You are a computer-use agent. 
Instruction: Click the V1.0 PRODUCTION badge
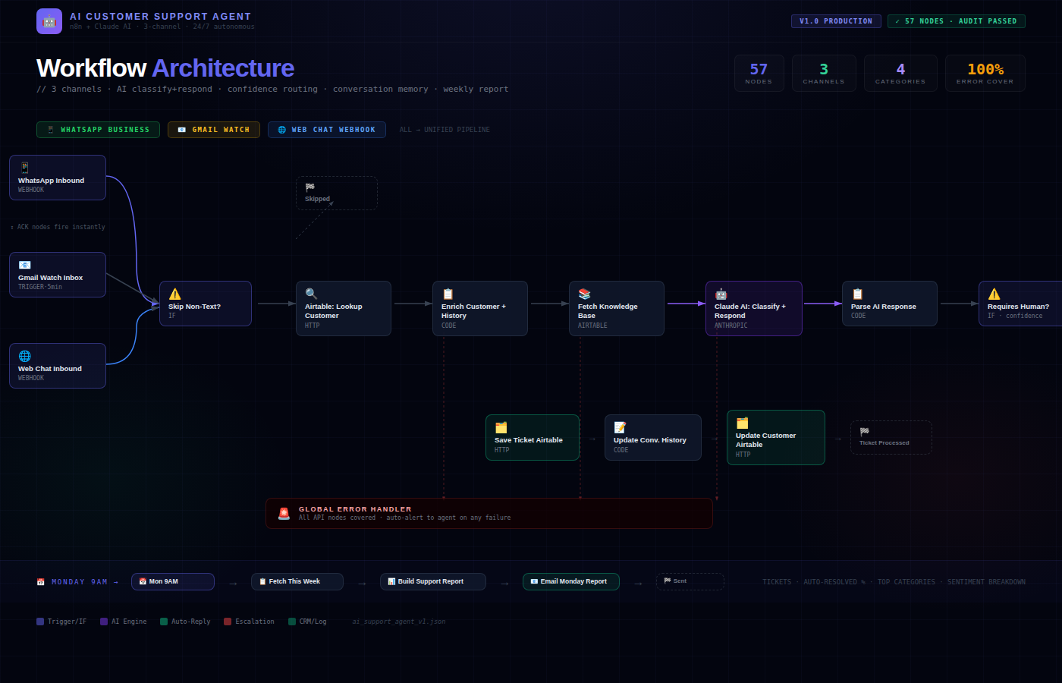836,21
